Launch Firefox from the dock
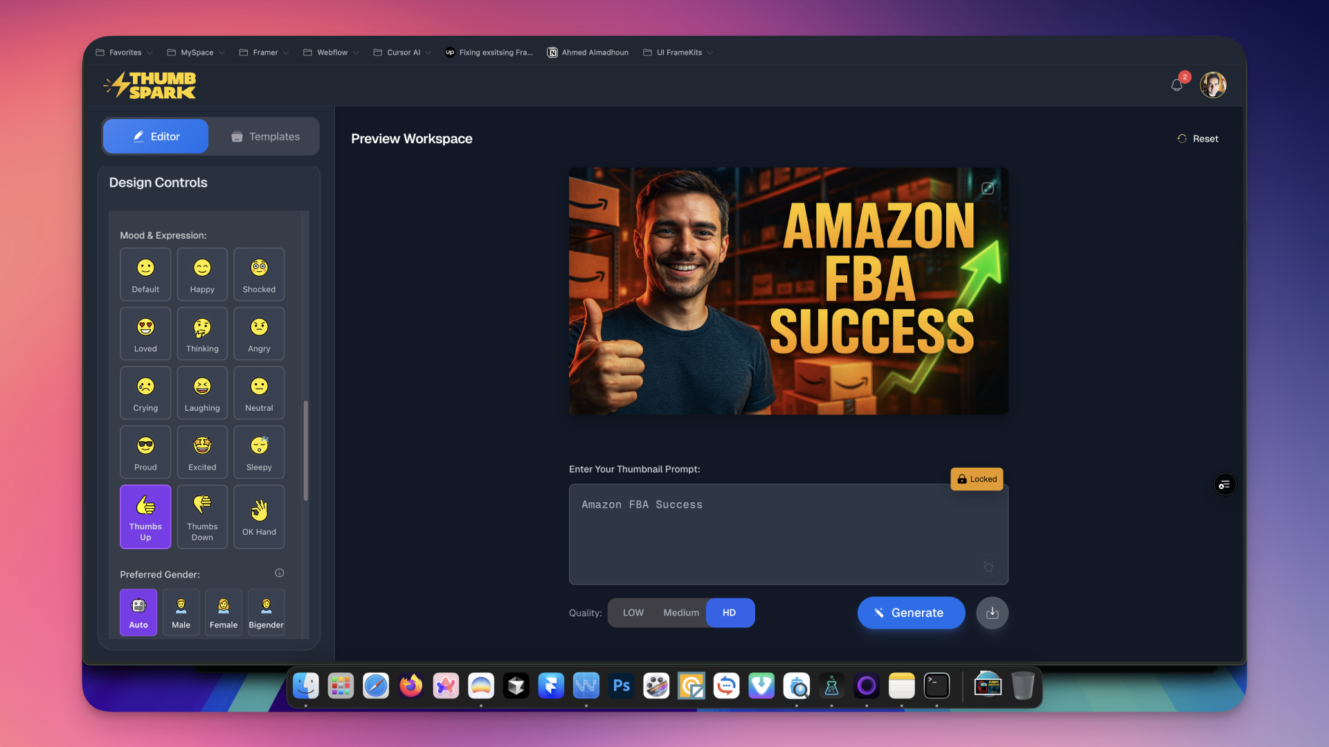 pos(411,685)
